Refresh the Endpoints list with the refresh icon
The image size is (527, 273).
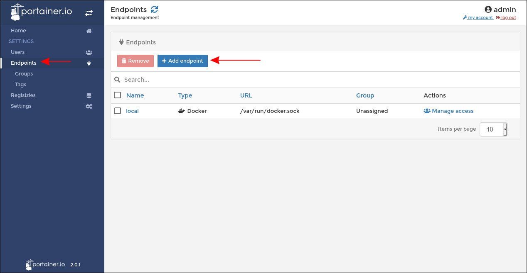pos(155,9)
